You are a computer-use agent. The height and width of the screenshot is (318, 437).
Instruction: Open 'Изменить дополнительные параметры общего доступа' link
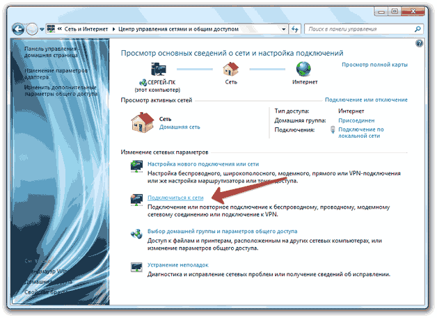pos(61,90)
